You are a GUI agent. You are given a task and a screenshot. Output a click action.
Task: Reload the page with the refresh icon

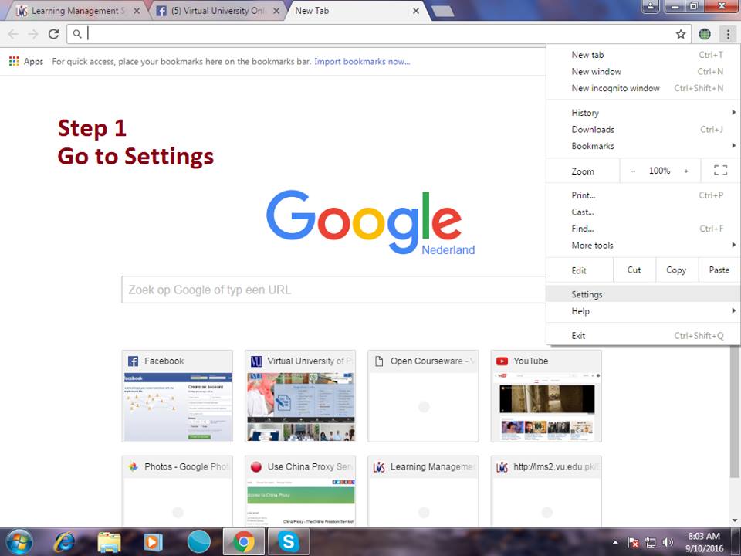(x=53, y=34)
